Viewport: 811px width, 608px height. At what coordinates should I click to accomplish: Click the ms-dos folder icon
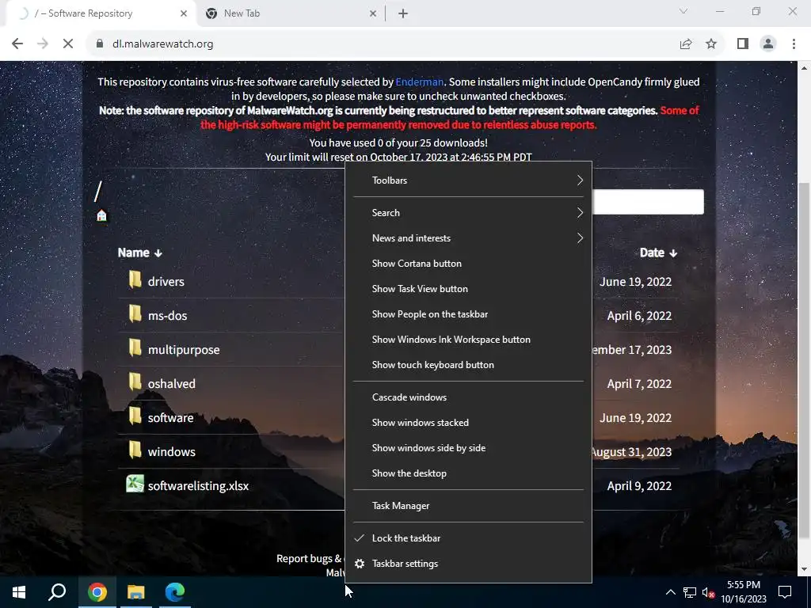click(x=135, y=313)
